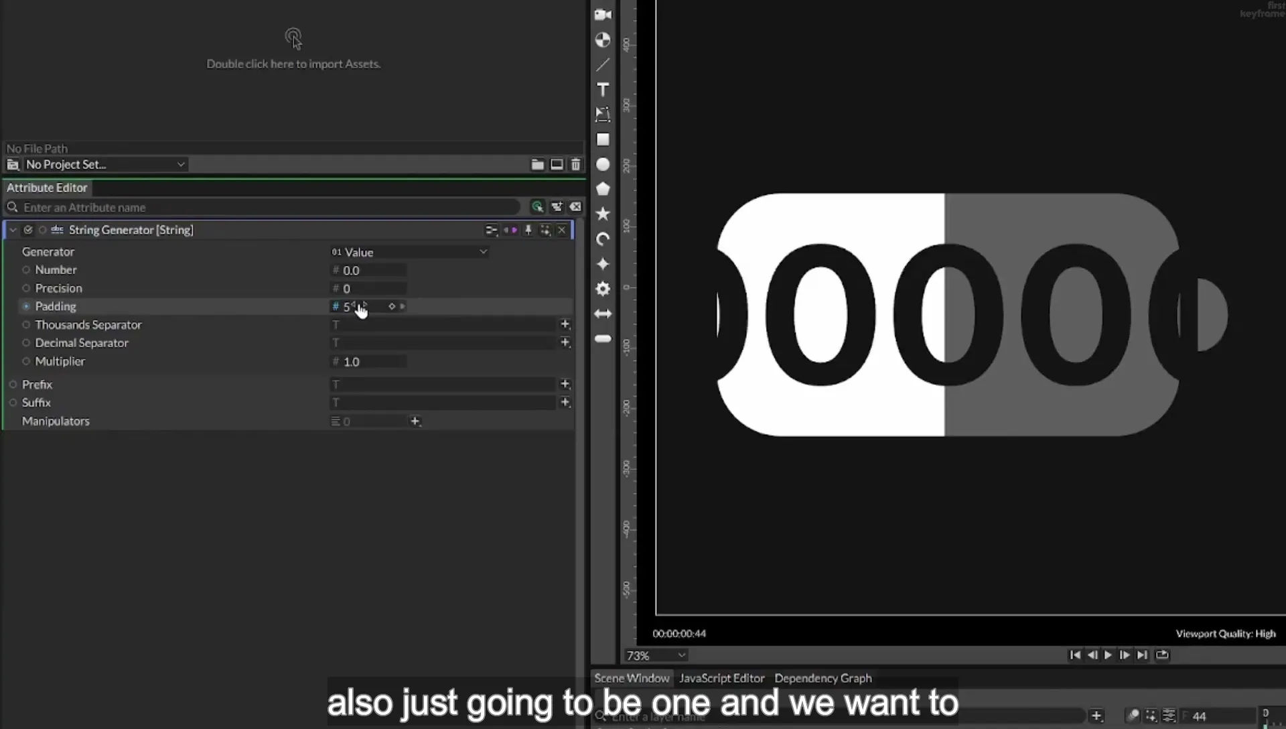Viewport: 1286px width, 729px height.
Task: Collapse the String Generator section
Action: 13,230
